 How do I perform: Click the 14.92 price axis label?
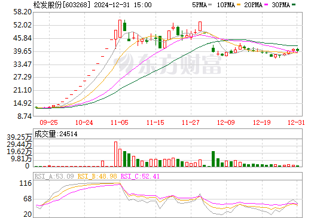[23, 103]
